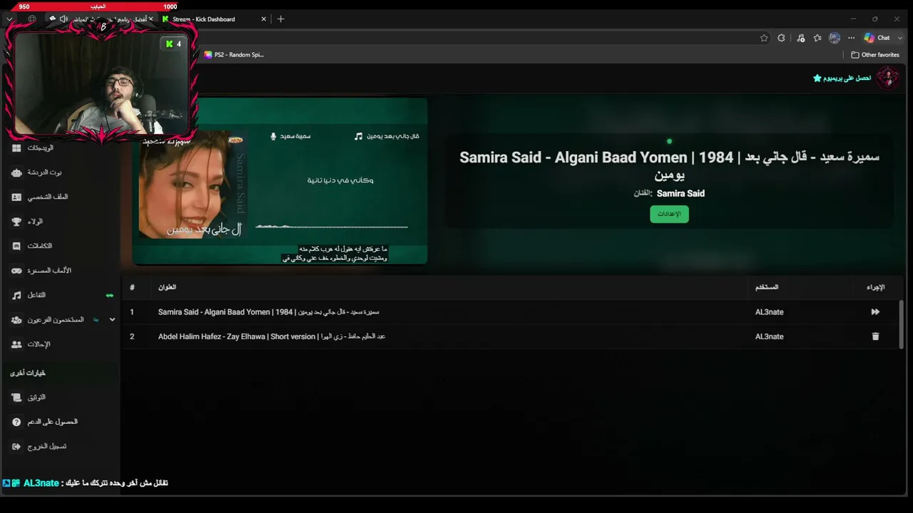Click the Title (العنوان) column header
This screenshot has height=513, width=913.
point(167,287)
